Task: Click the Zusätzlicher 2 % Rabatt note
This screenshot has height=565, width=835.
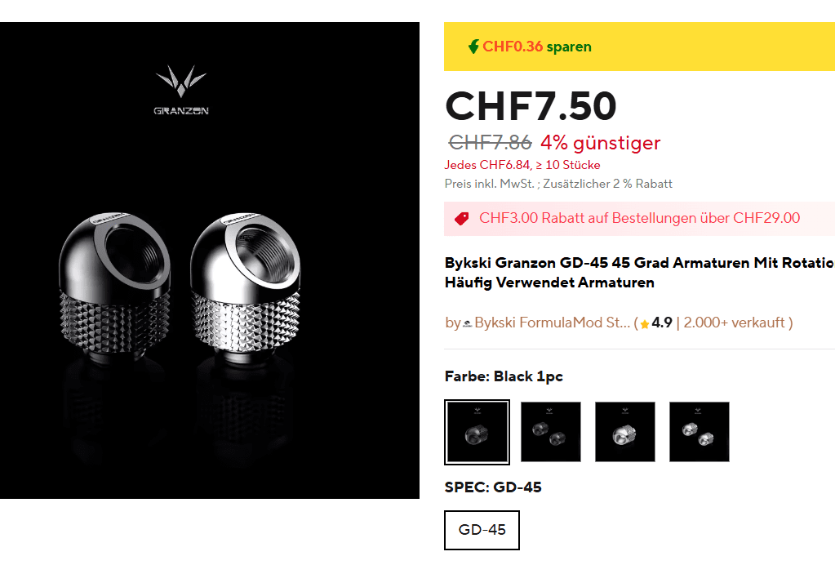Action: [607, 184]
